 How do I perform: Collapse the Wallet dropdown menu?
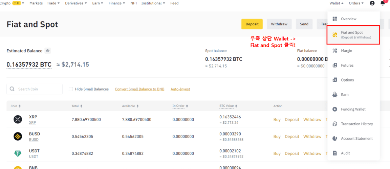pos(337,3)
